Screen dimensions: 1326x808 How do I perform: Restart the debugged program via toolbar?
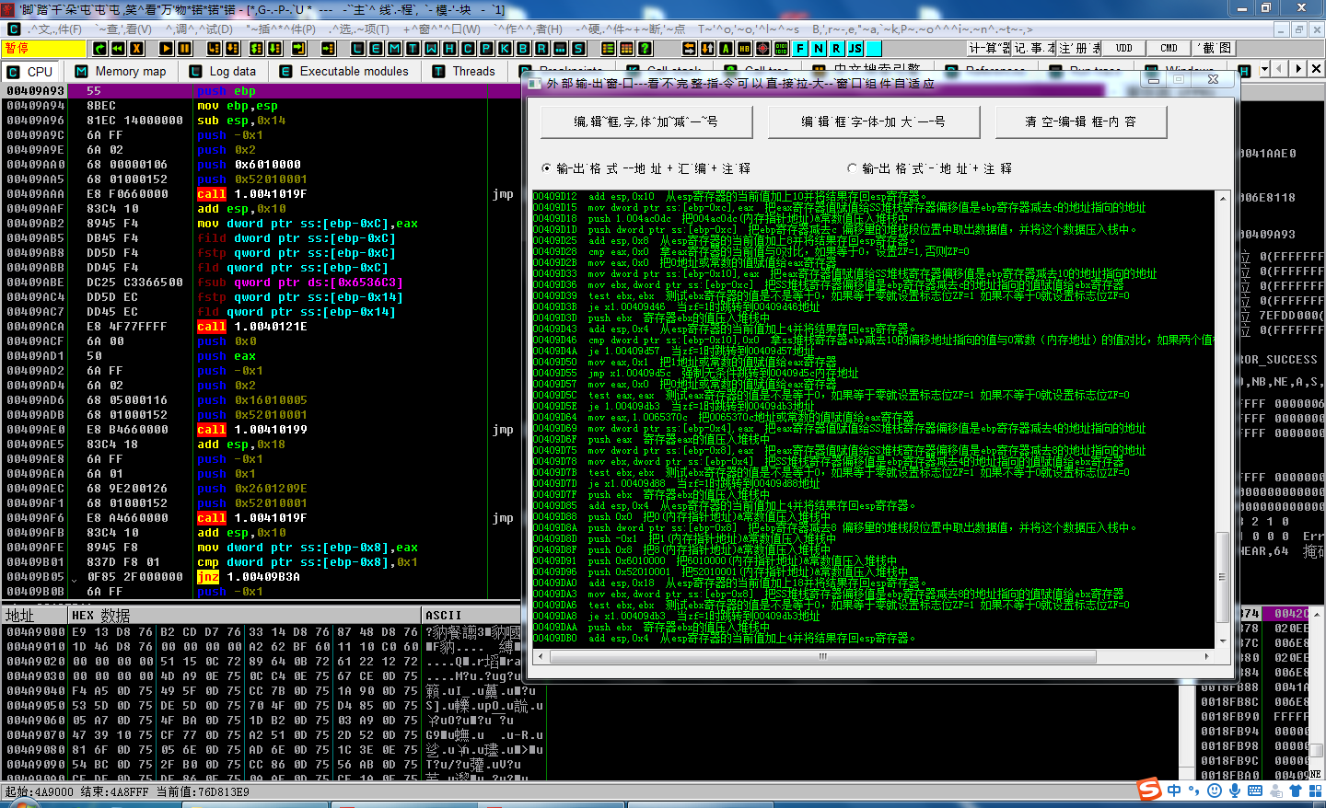pyautogui.click(x=118, y=48)
